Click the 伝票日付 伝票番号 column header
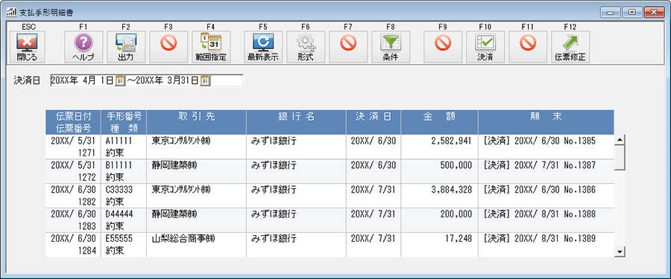Screen dimensions: 671x279 [x=73, y=122]
